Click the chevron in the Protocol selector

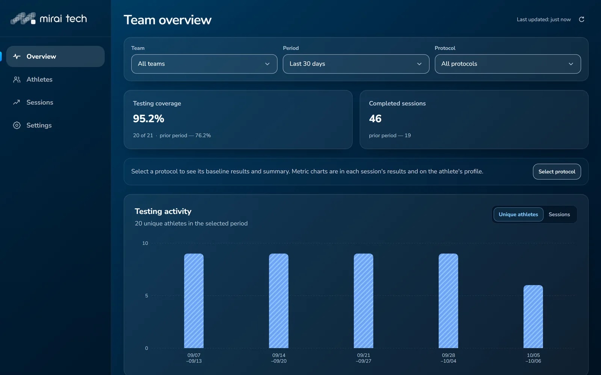tap(571, 64)
